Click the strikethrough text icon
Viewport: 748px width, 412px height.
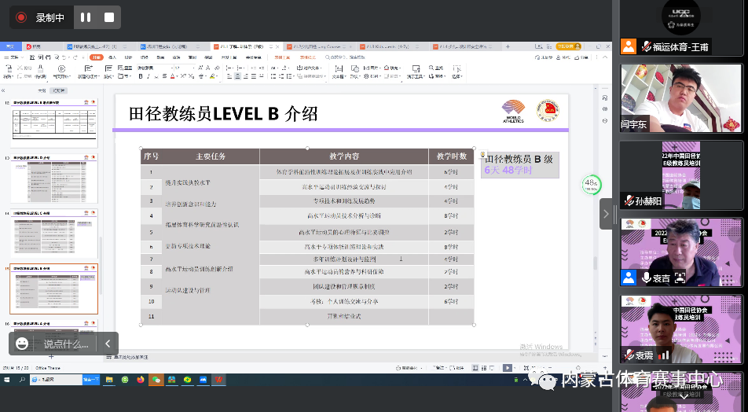[163, 77]
